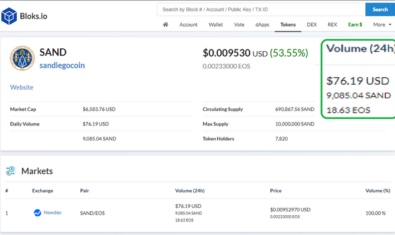Screen dimensions: 395x235
Task: Click the Newdex exchange logo icon
Action: [37, 213]
